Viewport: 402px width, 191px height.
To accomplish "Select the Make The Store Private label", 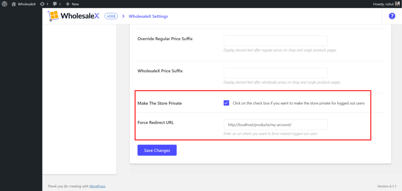I will [x=160, y=104].
